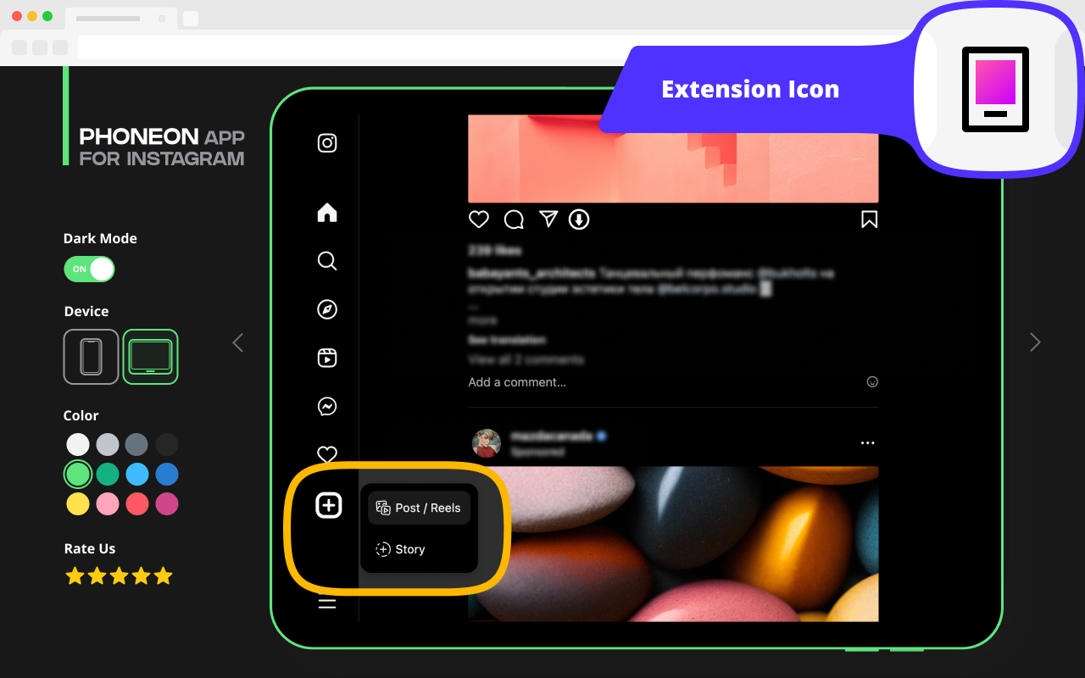Rate with the fifth star
The height and width of the screenshot is (678, 1085).
pos(164,576)
